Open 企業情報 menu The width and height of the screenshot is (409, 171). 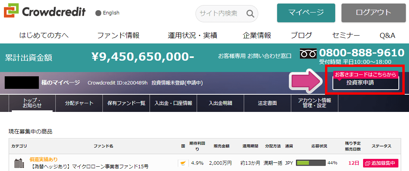257,35
